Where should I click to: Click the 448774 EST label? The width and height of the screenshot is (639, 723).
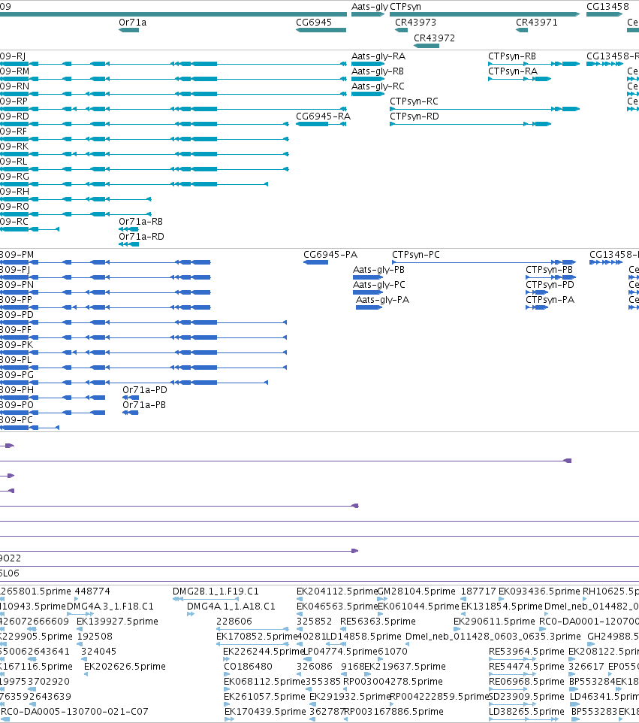92,591
